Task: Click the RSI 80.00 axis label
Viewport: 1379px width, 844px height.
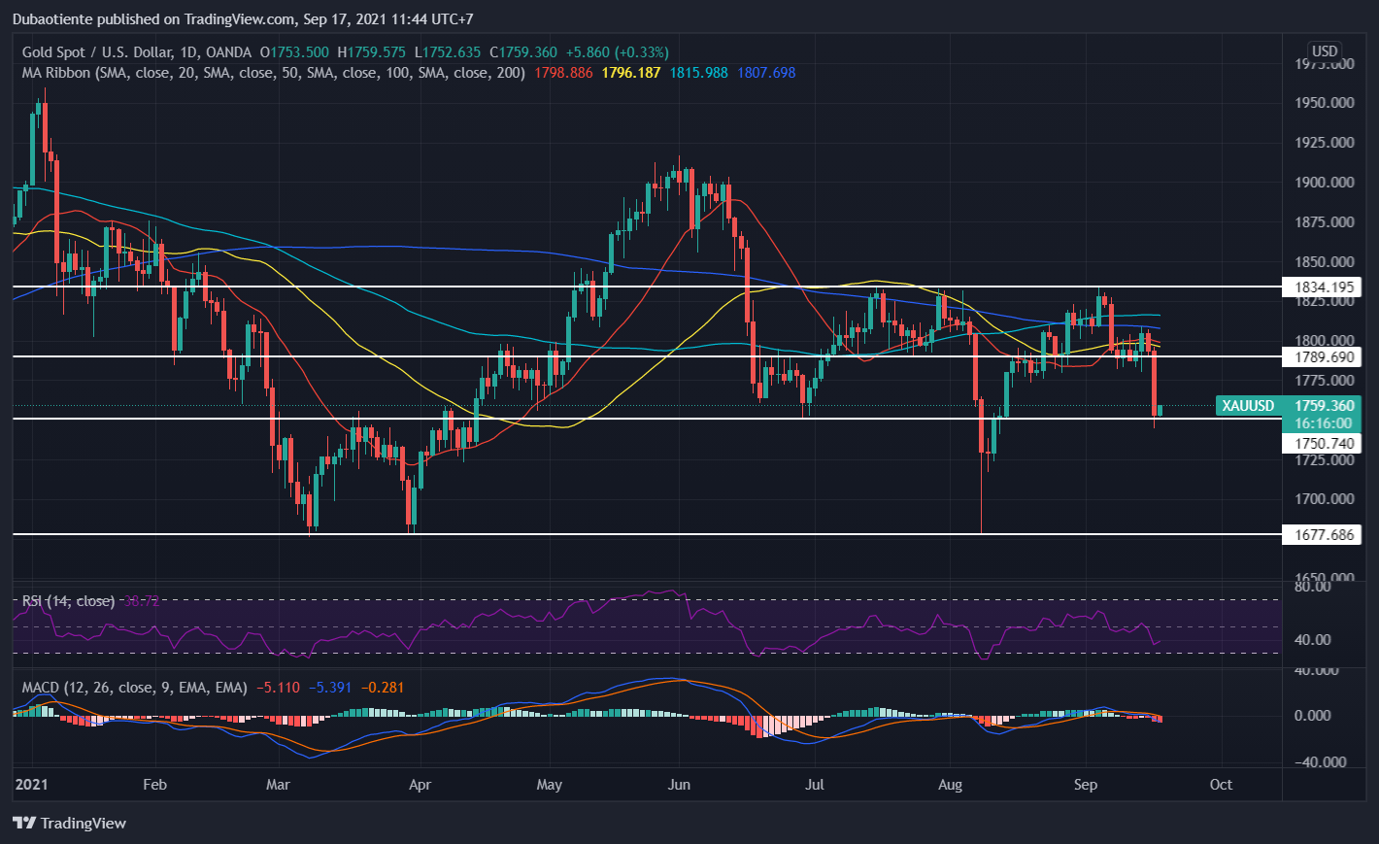Action: 1313,587
